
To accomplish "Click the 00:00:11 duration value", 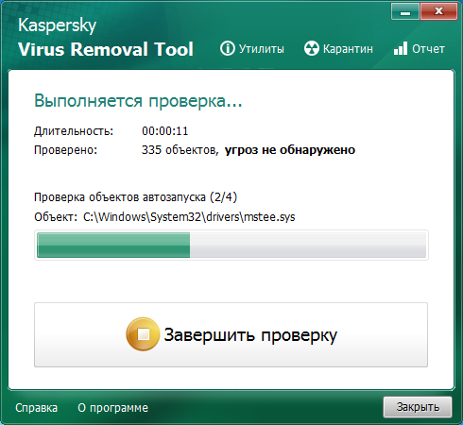I will 164,131.
